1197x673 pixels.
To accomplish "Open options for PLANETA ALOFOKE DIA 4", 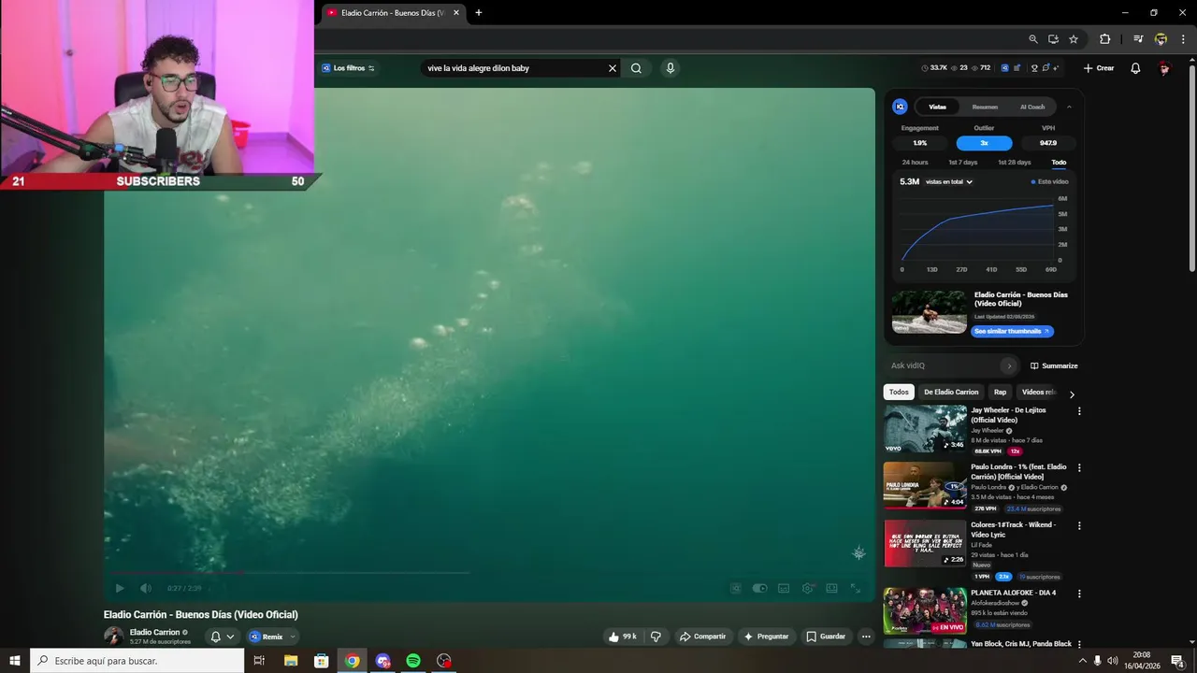I will [1079, 594].
